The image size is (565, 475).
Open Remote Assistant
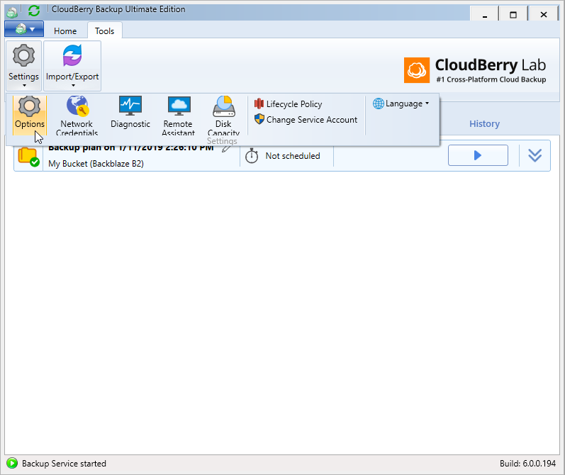pyautogui.click(x=178, y=115)
